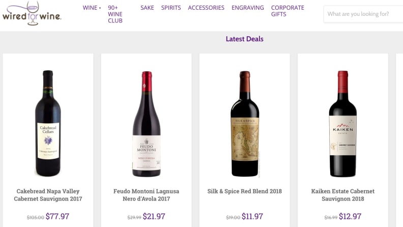Viewport: 403px width, 227px height.
Task: Open the SPIRITS menu item
Action: click(x=171, y=8)
